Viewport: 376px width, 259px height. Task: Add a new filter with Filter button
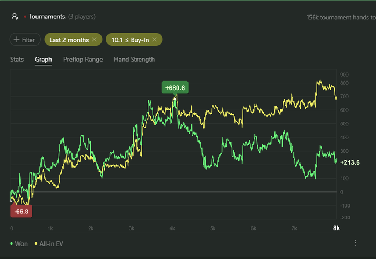[25, 40]
